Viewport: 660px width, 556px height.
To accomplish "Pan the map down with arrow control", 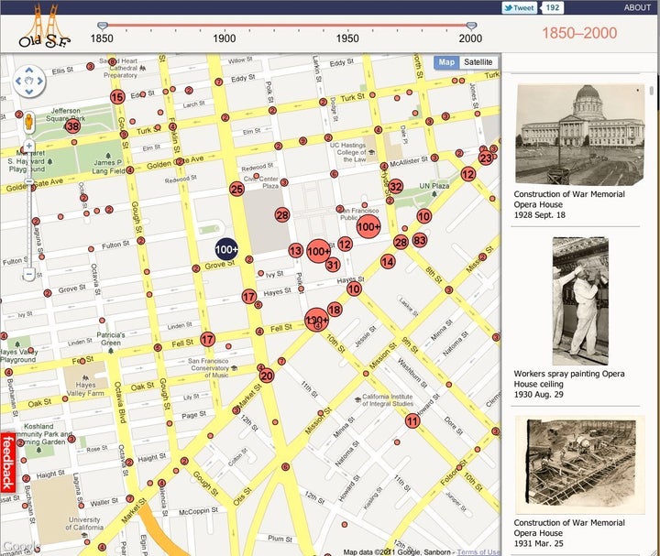I will (x=29, y=92).
